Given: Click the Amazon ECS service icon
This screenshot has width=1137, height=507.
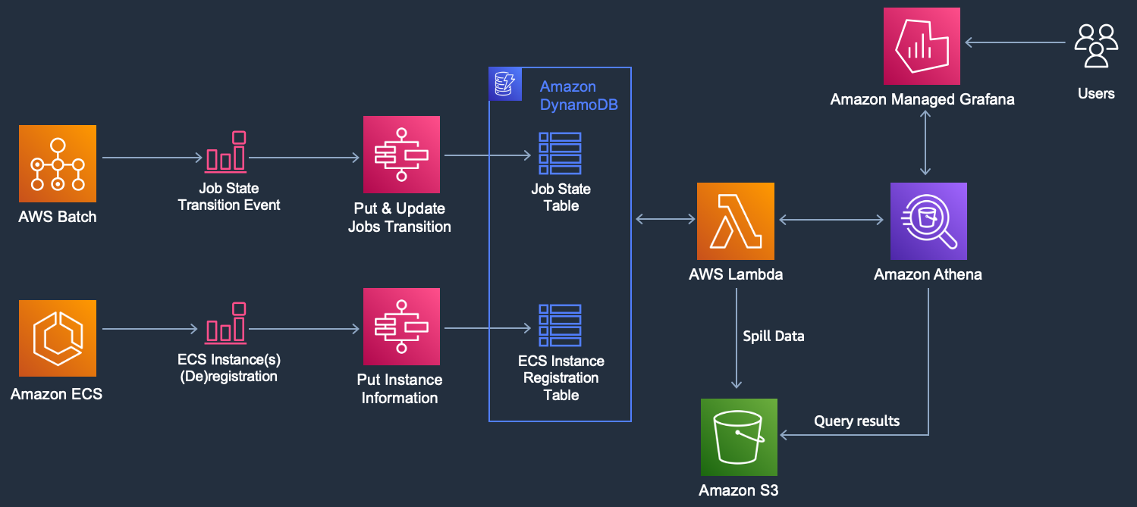Looking at the screenshot, I should 58,338.
